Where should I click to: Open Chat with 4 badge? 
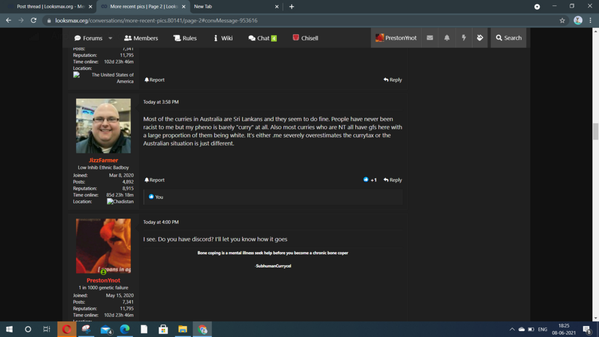point(262,38)
